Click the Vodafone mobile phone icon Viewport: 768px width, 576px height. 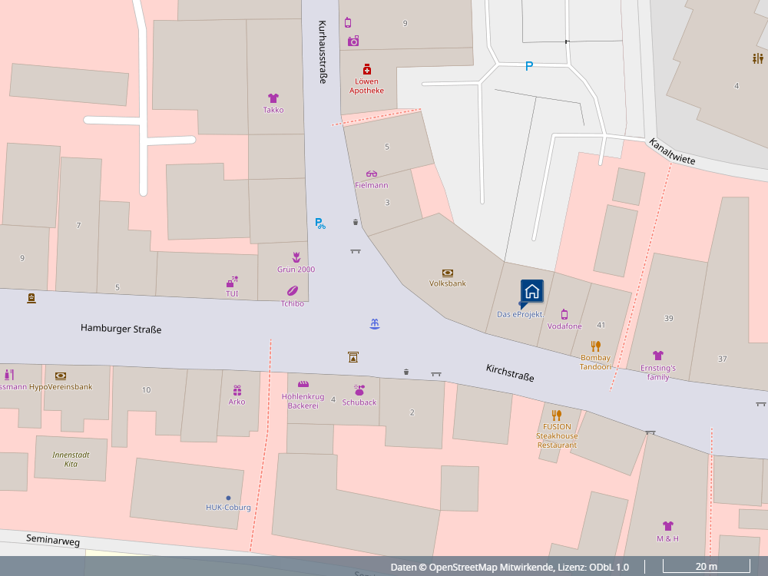564,314
